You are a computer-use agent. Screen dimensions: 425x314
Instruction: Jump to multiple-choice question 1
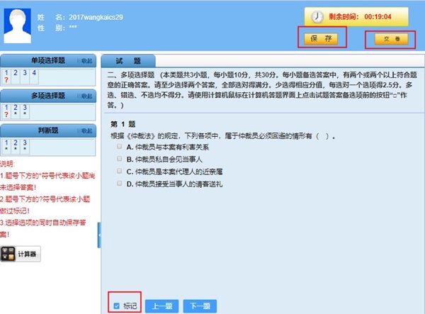[6, 111]
